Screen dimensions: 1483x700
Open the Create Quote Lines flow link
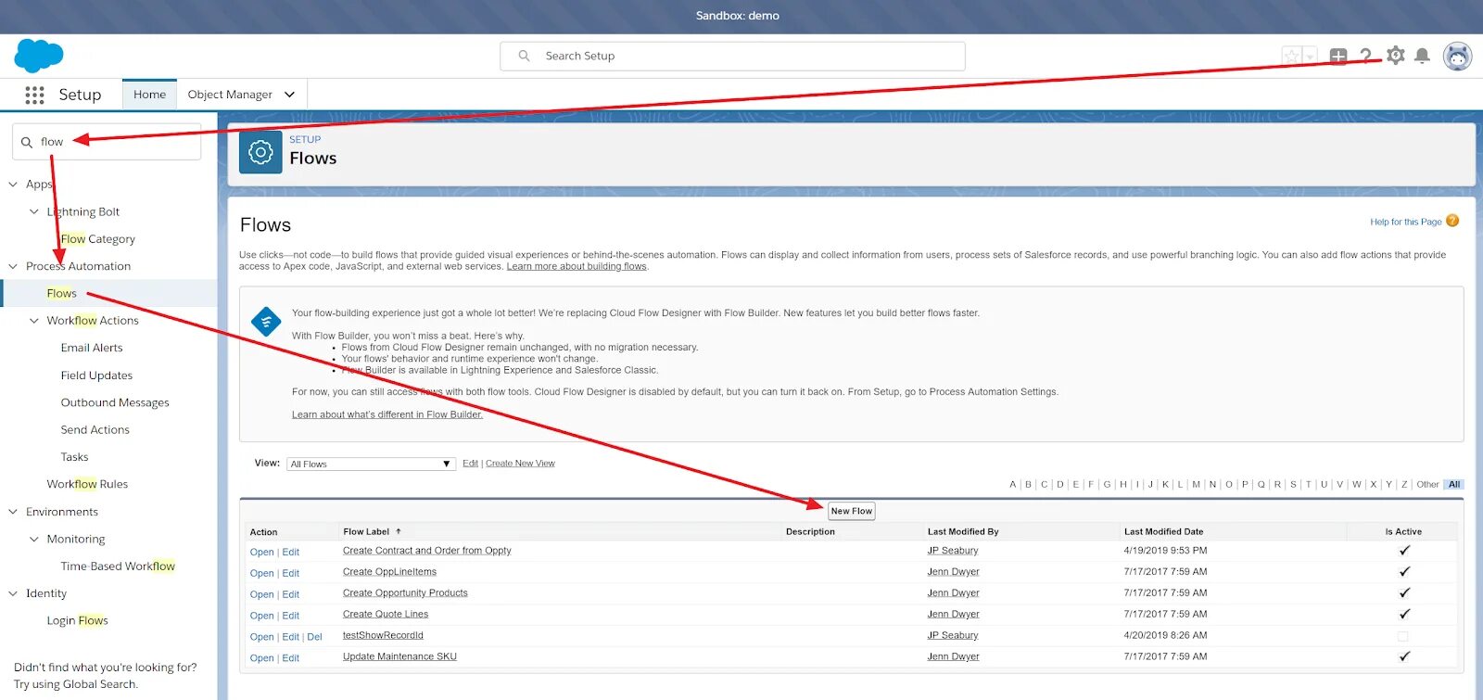coord(386,614)
